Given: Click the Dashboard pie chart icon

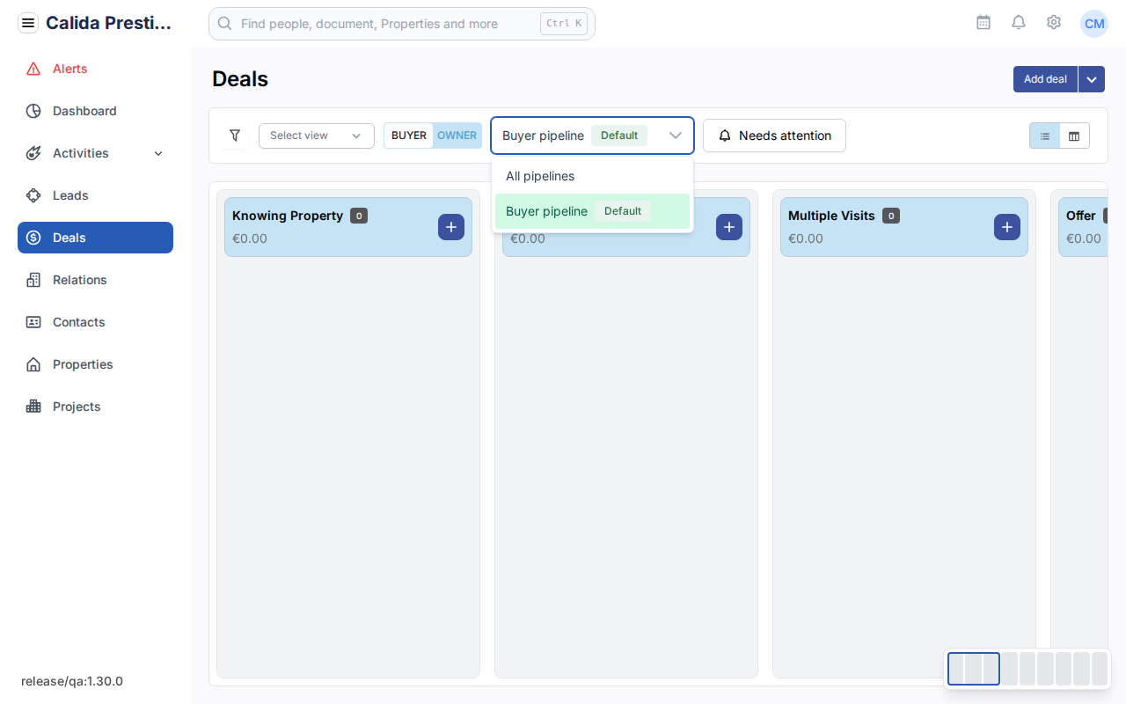Looking at the screenshot, I should coord(33,111).
